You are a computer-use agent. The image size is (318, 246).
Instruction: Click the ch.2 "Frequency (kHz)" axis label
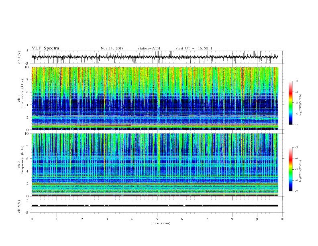point(22,160)
